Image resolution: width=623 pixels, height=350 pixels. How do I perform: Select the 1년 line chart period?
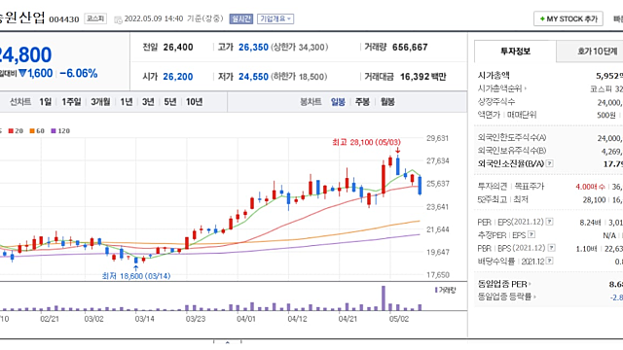127,102
